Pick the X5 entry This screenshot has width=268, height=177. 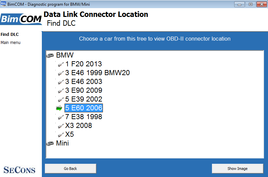(70, 134)
